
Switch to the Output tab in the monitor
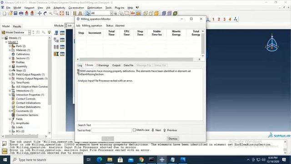(x=116, y=65)
